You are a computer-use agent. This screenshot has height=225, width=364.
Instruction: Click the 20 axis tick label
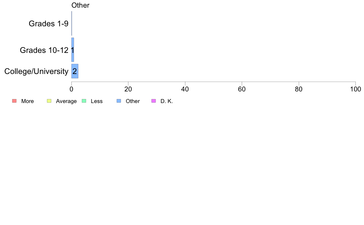[128, 89]
